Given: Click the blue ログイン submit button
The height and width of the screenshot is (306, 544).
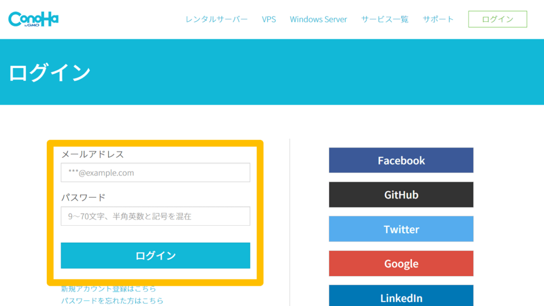Looking at the screenshot, I should (156, 256).
